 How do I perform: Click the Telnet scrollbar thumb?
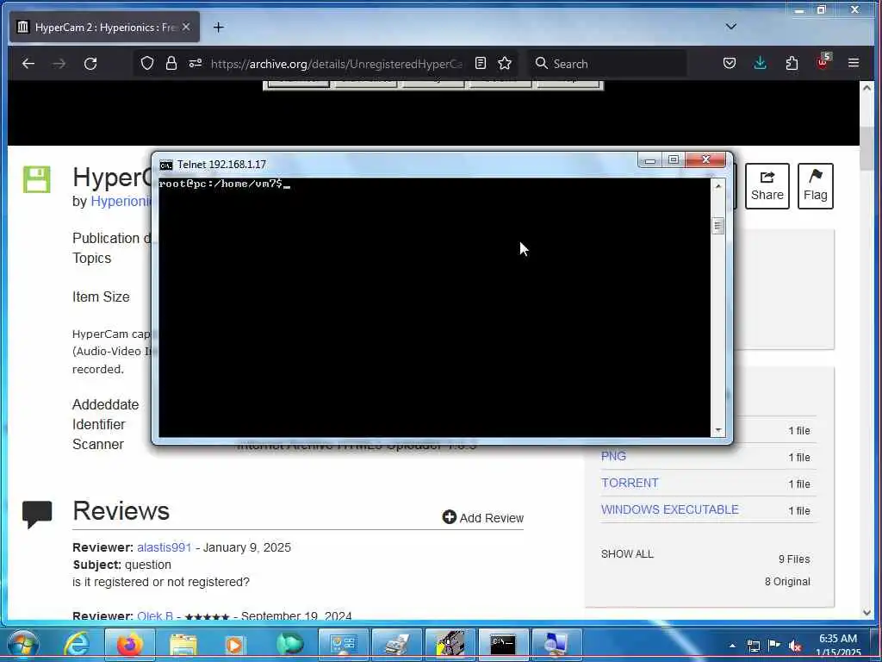pyautogui.click(x=717, y=226)
